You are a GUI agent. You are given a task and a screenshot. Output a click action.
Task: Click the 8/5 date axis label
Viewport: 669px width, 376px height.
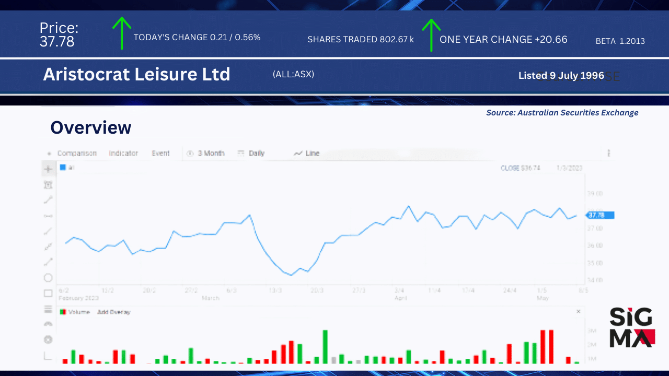583,290
